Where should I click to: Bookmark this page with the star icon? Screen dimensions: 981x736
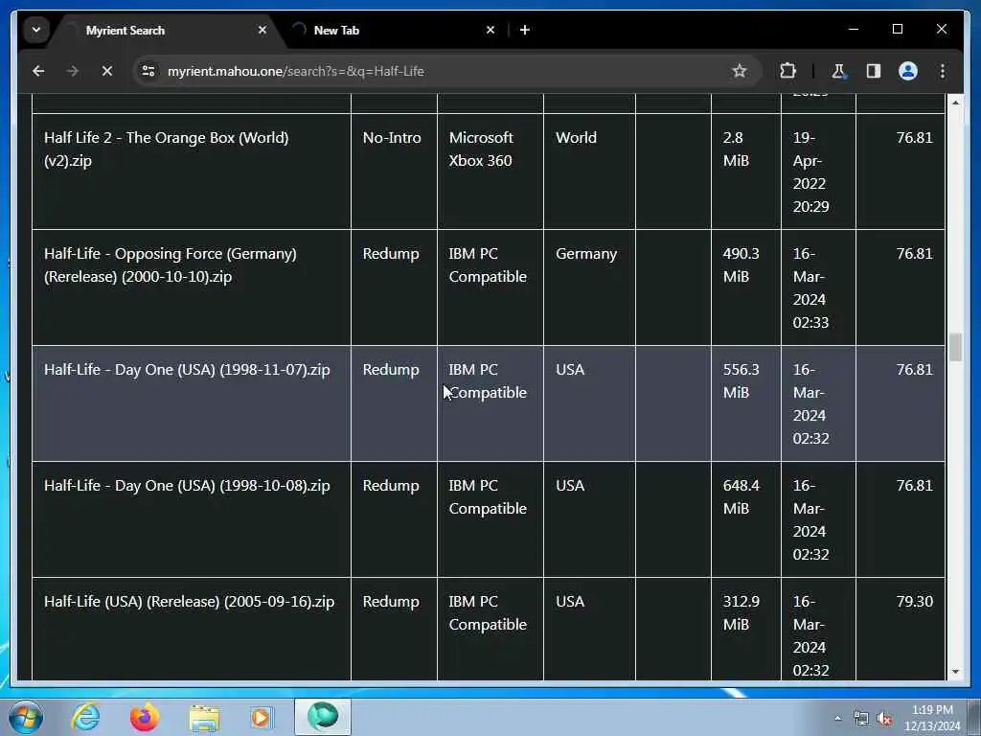(740, 71)
